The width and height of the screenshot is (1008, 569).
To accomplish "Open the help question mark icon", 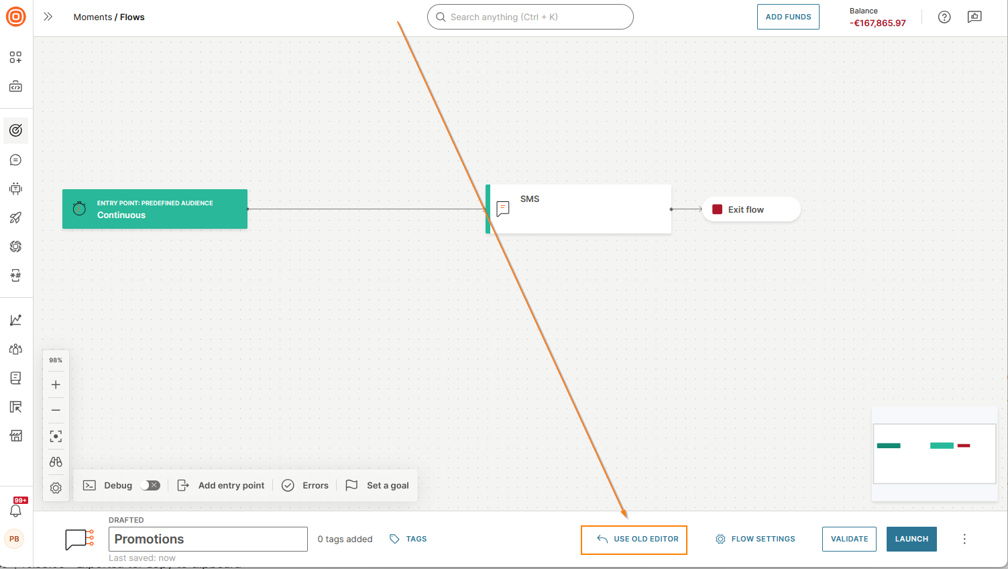I will coord(944,17).
